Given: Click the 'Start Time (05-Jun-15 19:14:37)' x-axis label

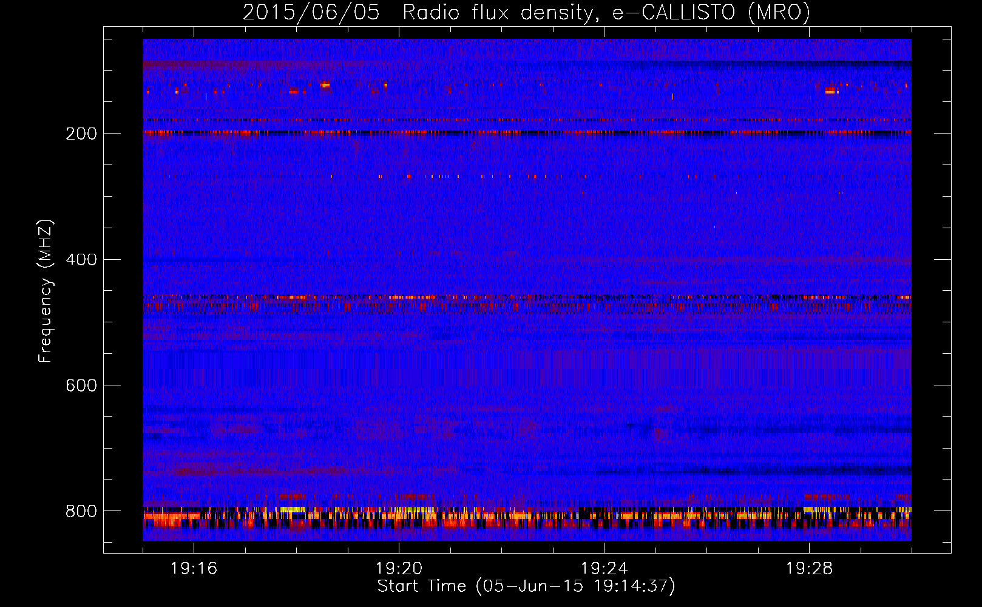Looking at the screenshot, I should click(526, 586).
